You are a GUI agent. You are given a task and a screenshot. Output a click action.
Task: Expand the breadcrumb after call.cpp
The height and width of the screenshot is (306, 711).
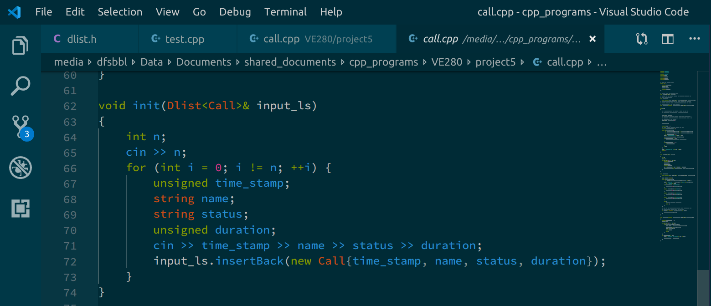tap(602, 62)
